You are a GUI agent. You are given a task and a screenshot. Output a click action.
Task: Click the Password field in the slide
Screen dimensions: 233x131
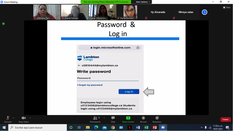108,78
